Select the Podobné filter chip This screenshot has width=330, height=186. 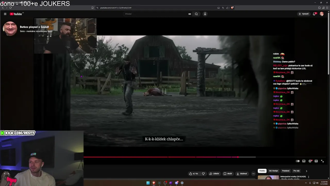286,171
